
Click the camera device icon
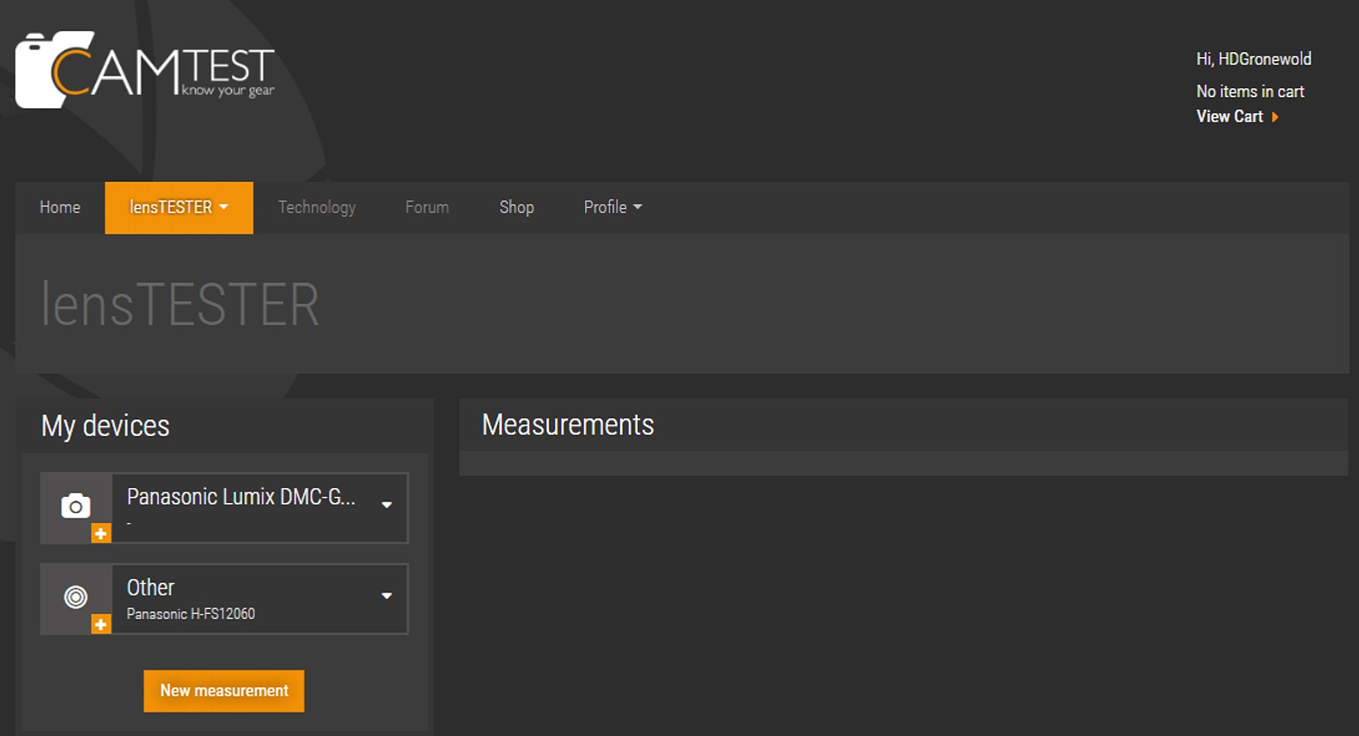(75, 506)
